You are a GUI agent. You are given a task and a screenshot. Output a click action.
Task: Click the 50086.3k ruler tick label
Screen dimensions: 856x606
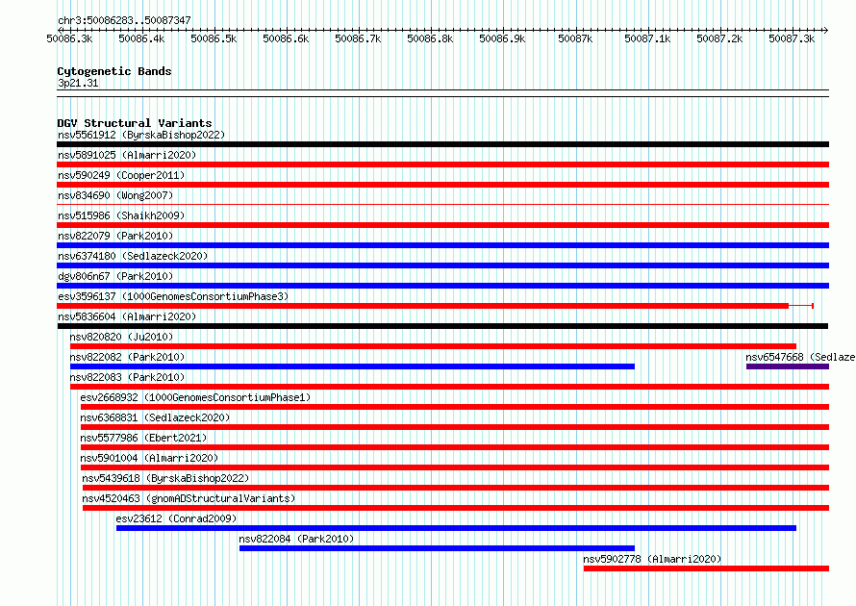pos(69,38)
